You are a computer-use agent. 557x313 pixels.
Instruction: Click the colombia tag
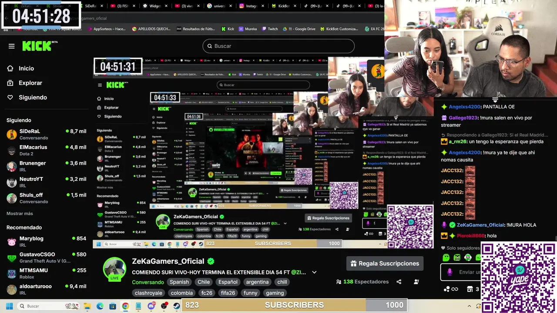tap(182, 293)
